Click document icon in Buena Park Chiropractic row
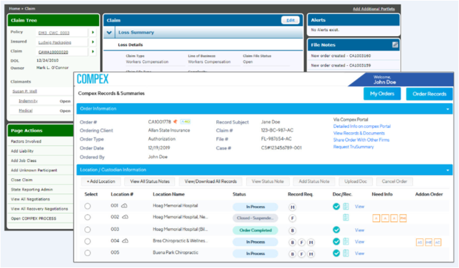 (x=346, y=253)
